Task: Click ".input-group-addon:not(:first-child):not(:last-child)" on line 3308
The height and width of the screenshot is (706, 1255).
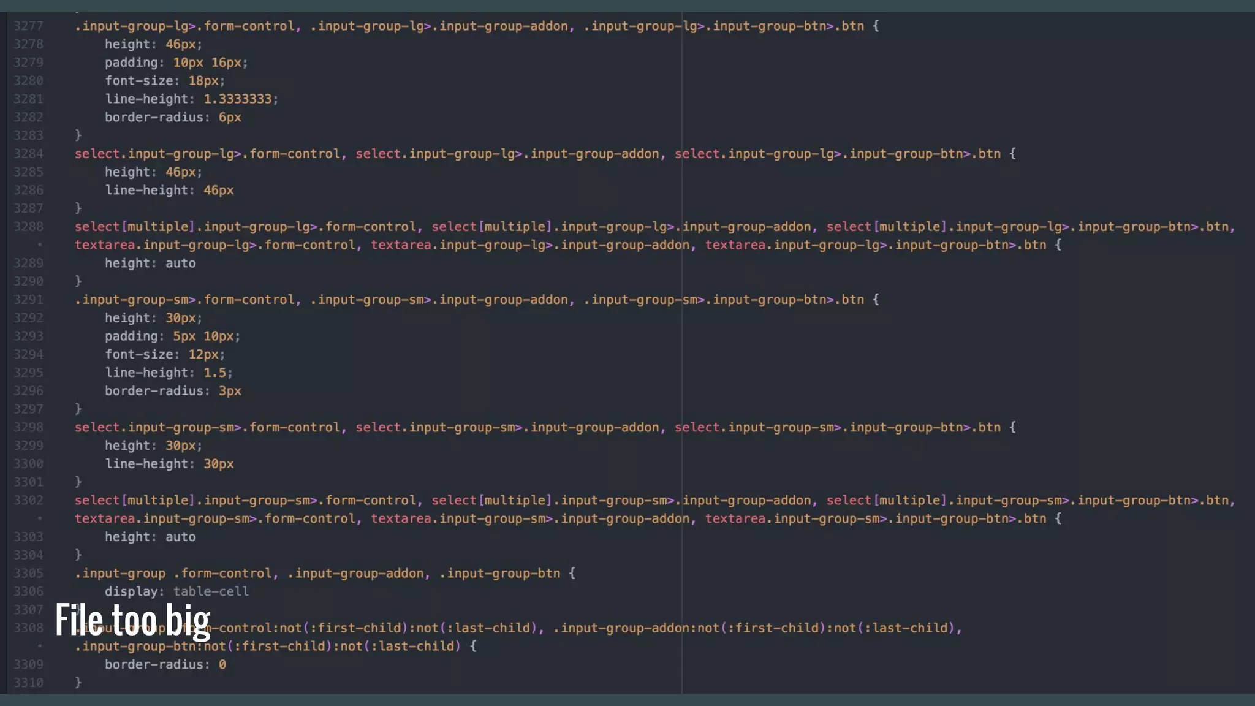Action: tap(754, 628)
